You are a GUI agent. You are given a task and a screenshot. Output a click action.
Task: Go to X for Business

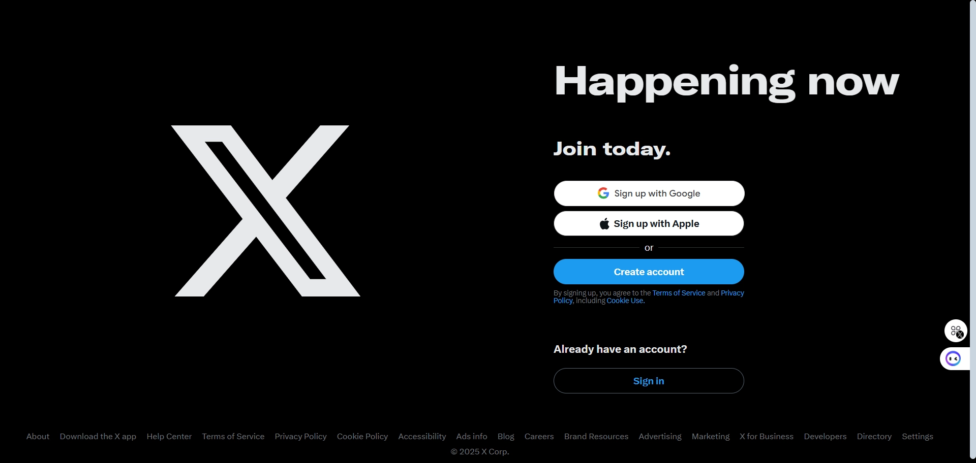pyautogui.click(x=767, y=436)
